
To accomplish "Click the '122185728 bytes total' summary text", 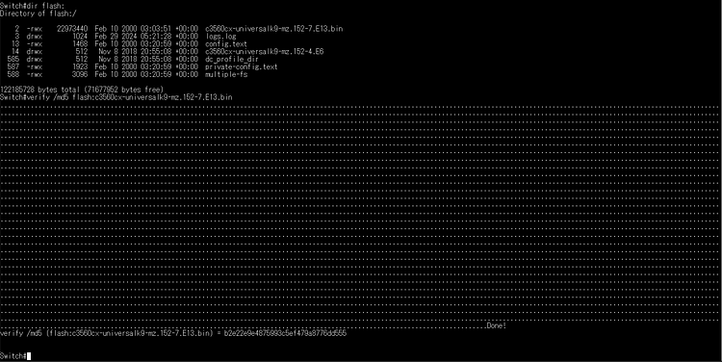I will (40, 90).
